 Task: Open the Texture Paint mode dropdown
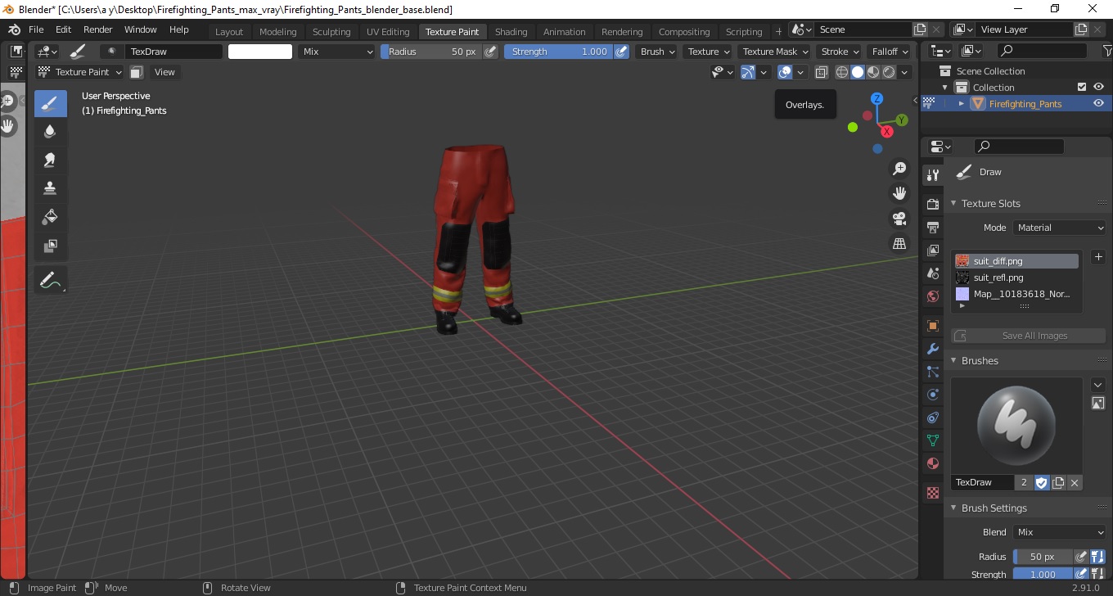coord(79,72)
